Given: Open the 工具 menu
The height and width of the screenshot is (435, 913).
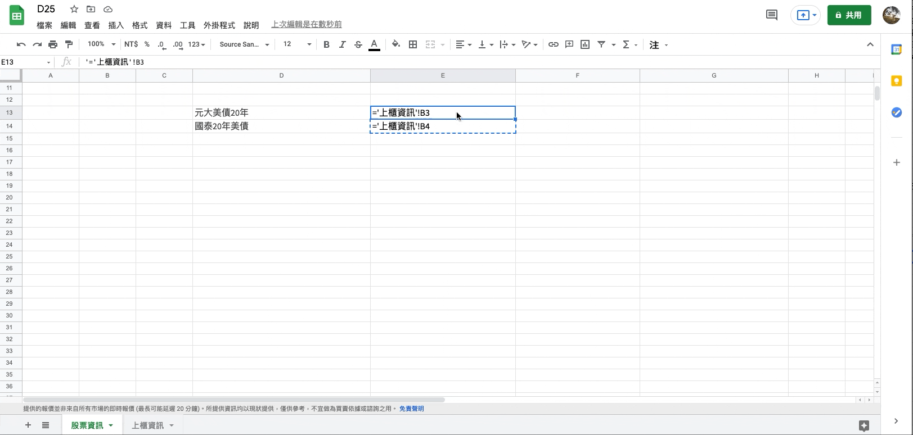Looking at the screenshot, I should tap(187, 25).
